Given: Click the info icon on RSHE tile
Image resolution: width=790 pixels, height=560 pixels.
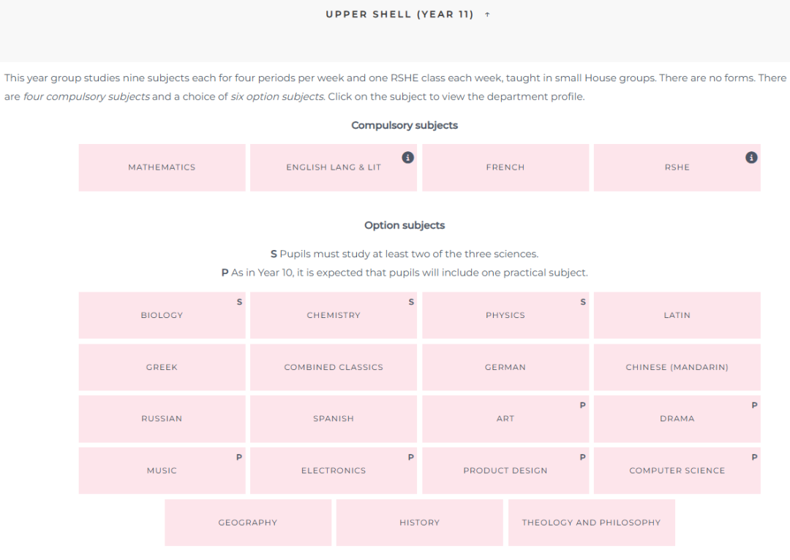Looking at the screenshot, I should point(751,158).
